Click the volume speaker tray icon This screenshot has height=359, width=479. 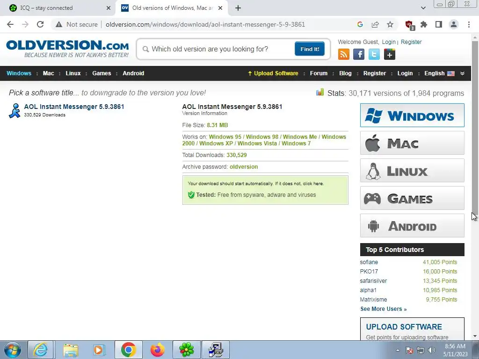point(432,350)
